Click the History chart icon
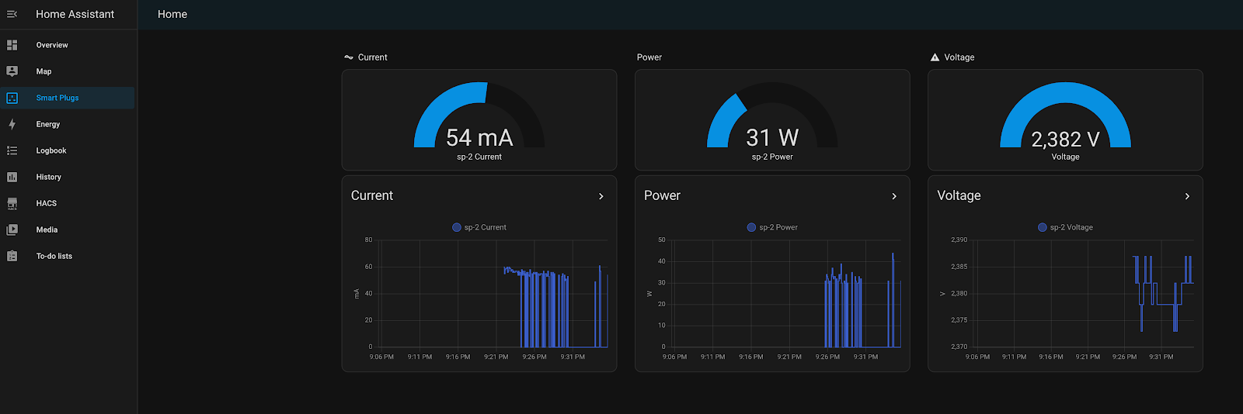 12,177
